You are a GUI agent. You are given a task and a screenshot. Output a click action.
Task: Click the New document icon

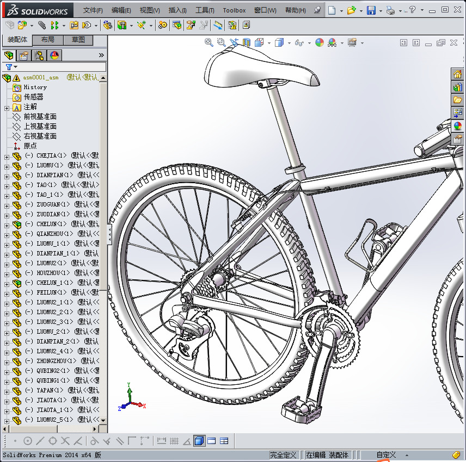click(332, 10)
